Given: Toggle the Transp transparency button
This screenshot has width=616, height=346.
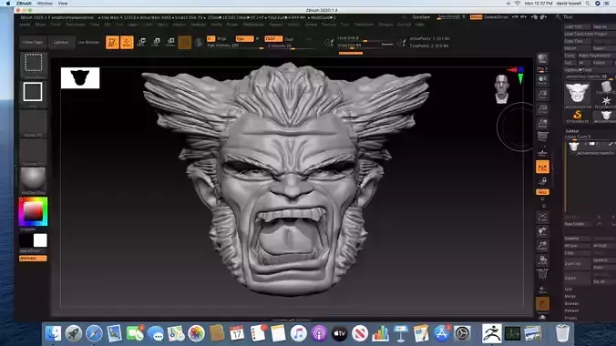Looking at the screenshot, I should [x=542, y=289].
